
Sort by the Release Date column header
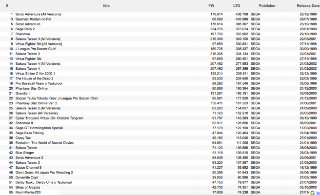click(308, 6)
